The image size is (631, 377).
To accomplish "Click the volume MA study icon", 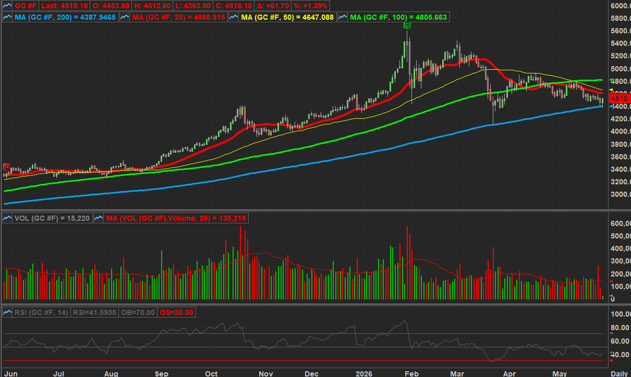I will [x=99, y=219].
